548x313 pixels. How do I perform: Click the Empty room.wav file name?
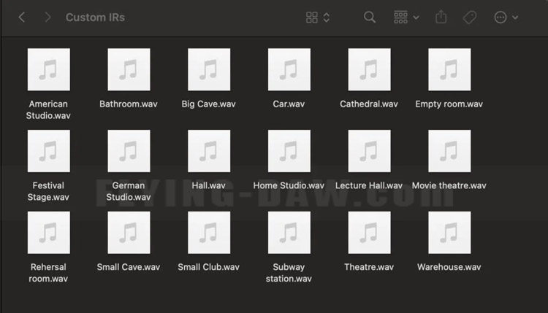pos(449,104)
